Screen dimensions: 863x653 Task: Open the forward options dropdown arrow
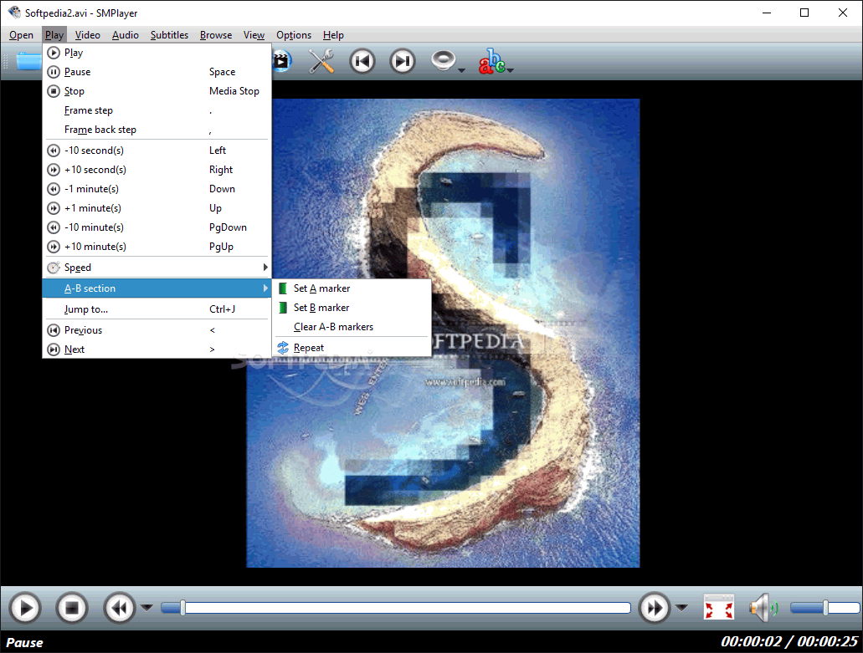(x=681, y=608)
